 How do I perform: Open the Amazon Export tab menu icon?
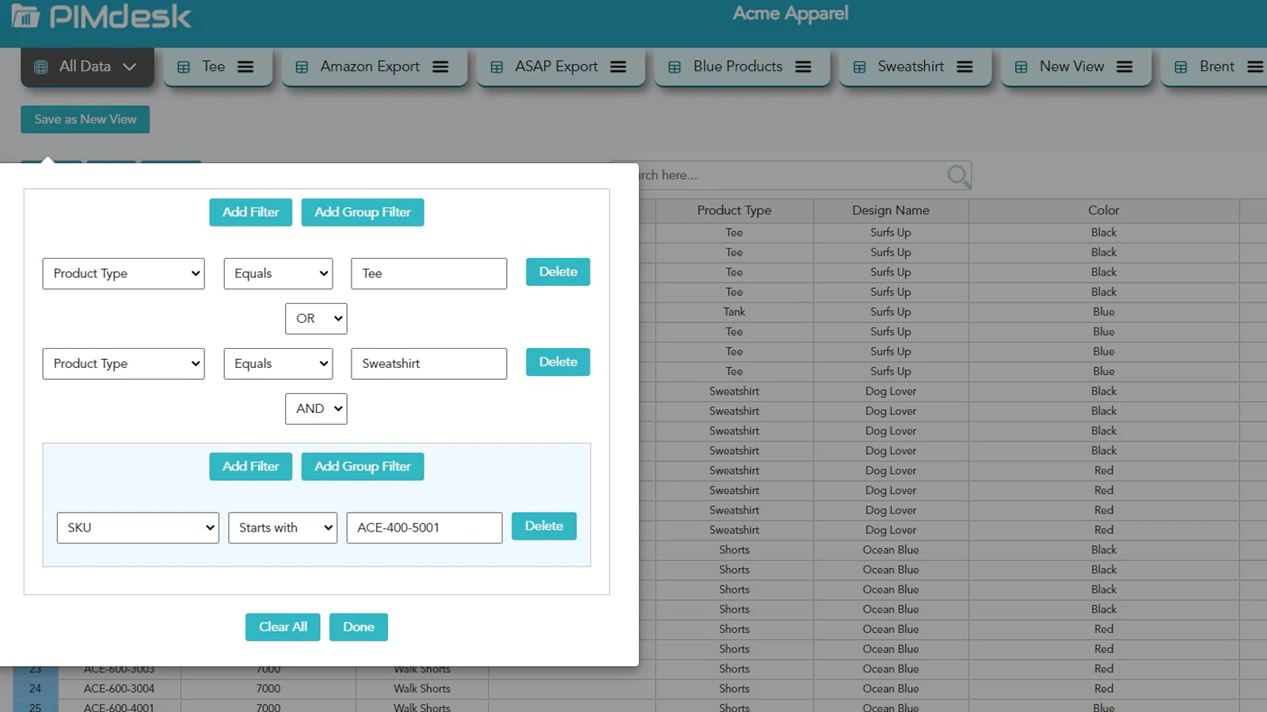[440, 67]
